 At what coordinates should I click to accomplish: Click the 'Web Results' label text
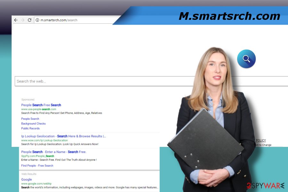(x=29, y=174)
